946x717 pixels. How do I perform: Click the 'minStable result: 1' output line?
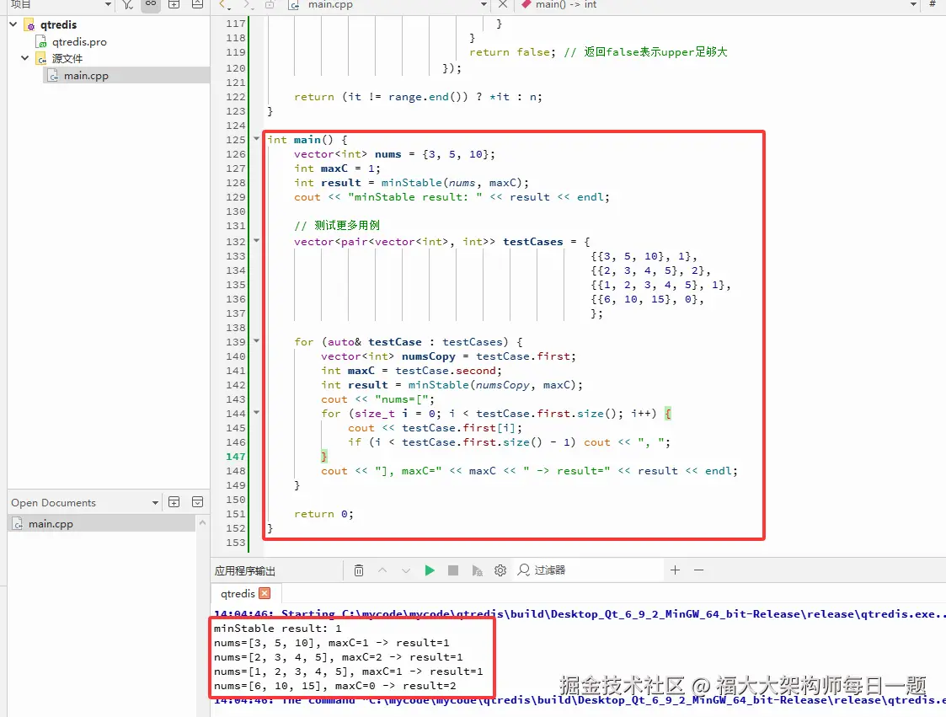click(277, 629)
